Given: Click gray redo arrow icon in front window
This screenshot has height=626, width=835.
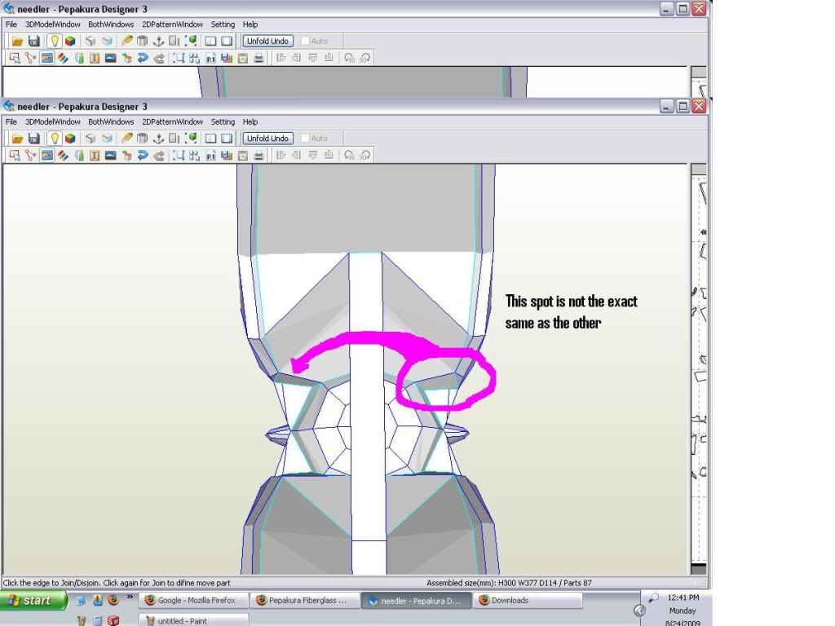Looking at the screenshot, I should pos(159,156).
